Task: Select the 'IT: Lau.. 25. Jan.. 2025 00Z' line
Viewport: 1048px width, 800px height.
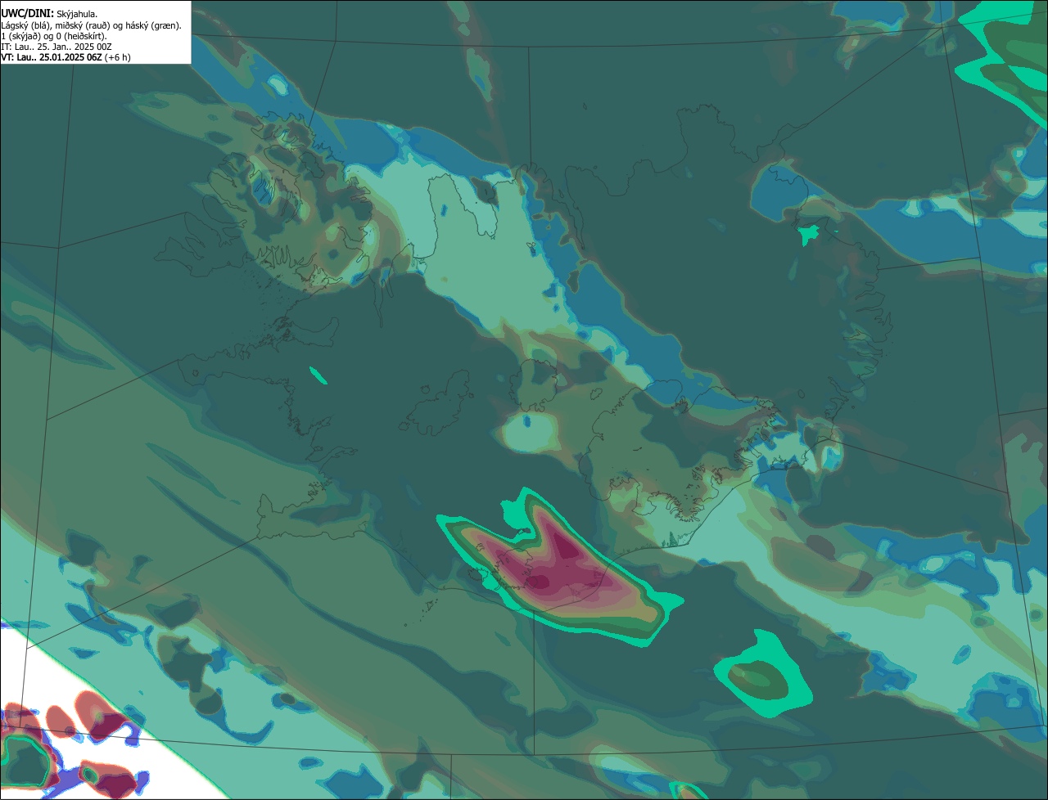Action: 56,47
